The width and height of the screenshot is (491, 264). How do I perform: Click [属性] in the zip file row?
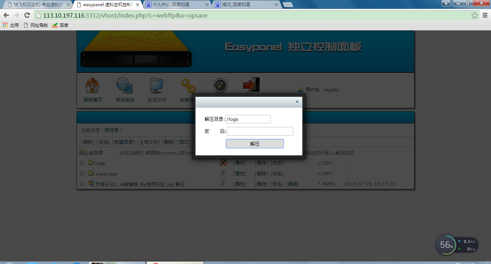point(240,184)
